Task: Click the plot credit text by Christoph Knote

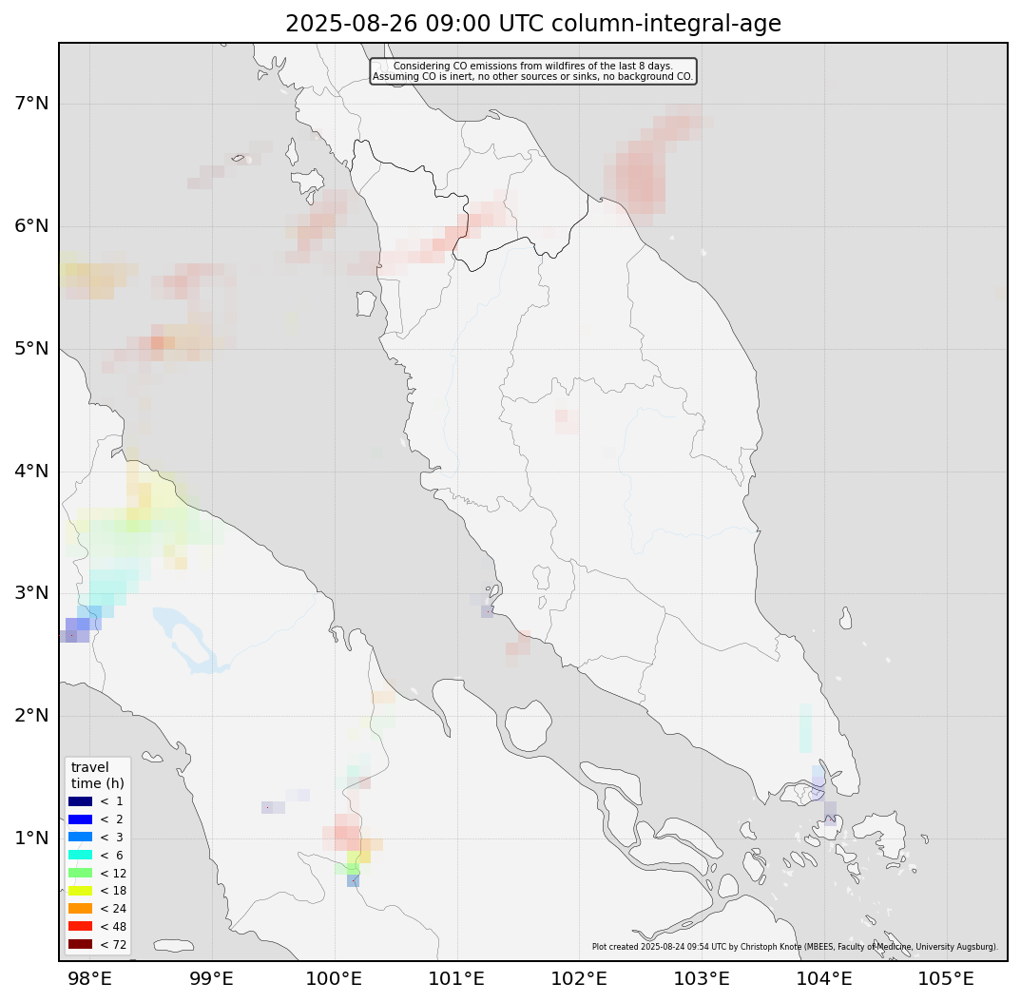Action: [794, 947]
